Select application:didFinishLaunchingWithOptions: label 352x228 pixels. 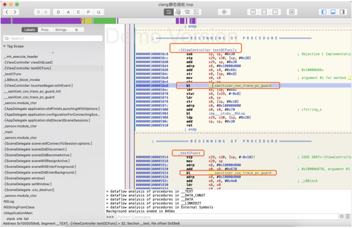tap(52, 109)
